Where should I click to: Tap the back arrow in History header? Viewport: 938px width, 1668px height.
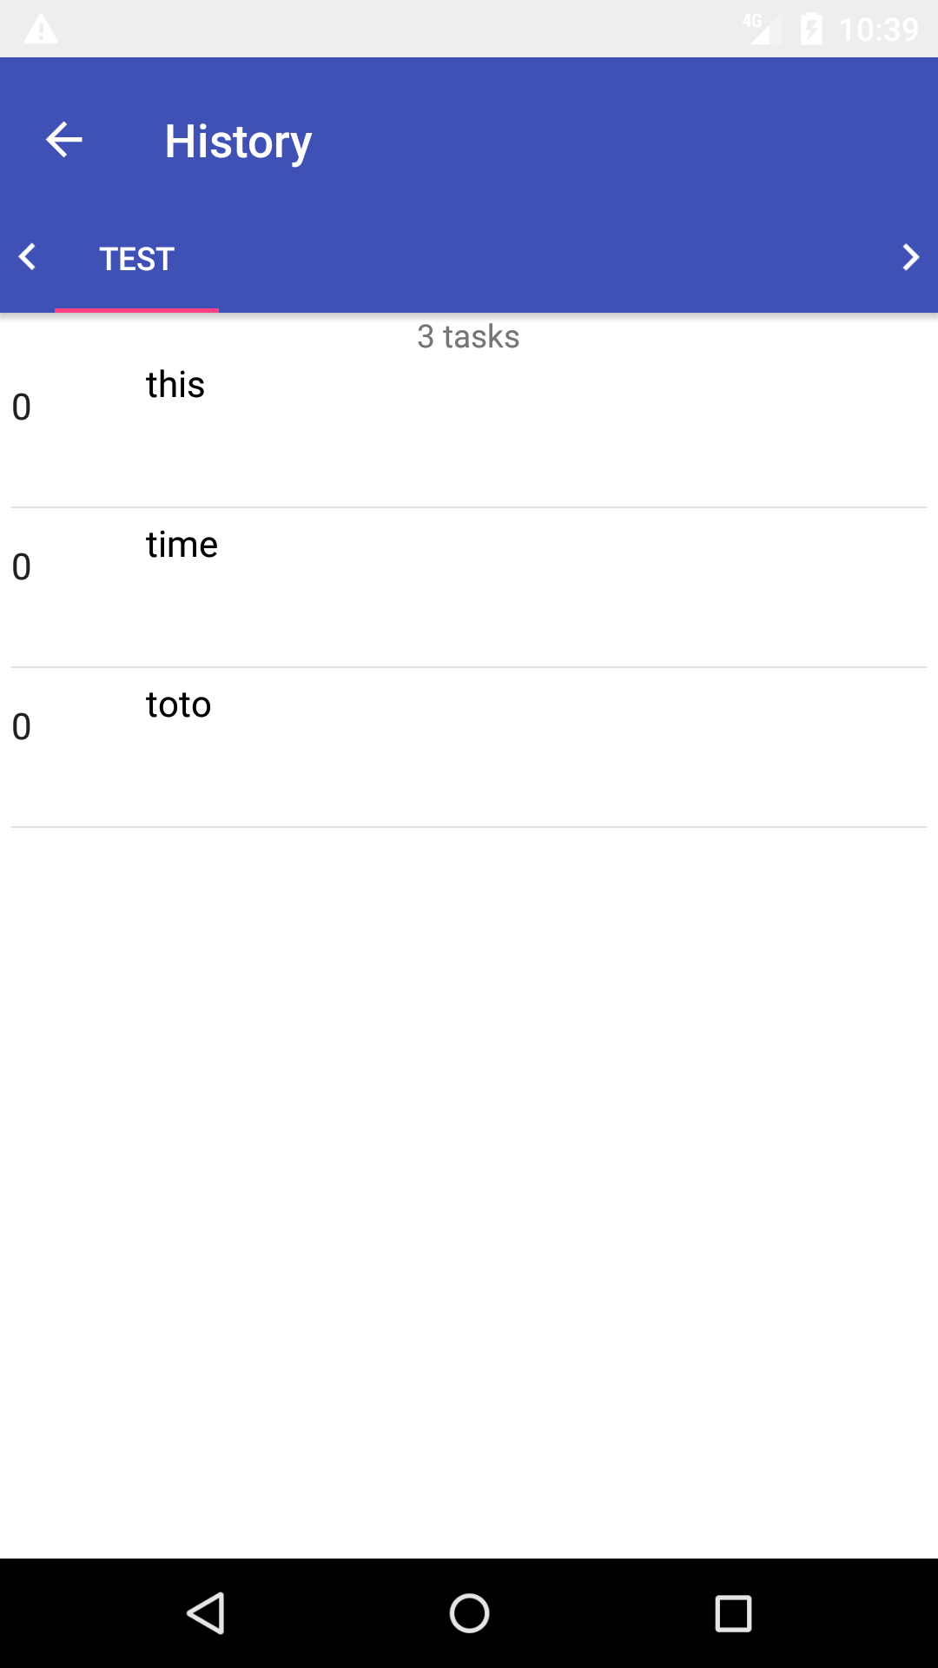coord(63,140)
